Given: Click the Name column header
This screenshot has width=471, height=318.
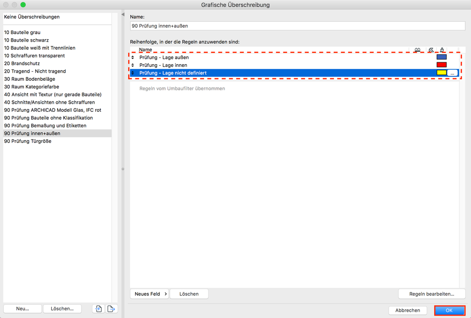Looking at the screenshot, I should tap(145, 50).
